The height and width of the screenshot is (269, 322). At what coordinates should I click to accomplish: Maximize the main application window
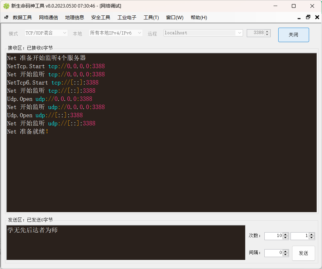pyautogui.click(x=294, y=6)
